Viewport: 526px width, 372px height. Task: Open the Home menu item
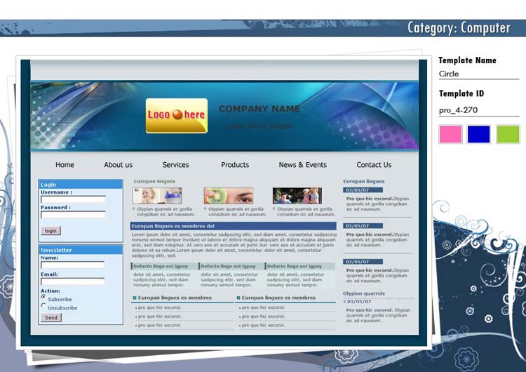[x=65, y=165]
